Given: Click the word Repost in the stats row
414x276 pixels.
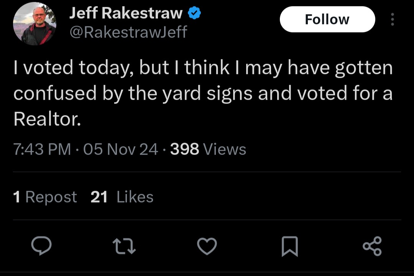Looking at the screenshot, I should [x=51, y=197].
